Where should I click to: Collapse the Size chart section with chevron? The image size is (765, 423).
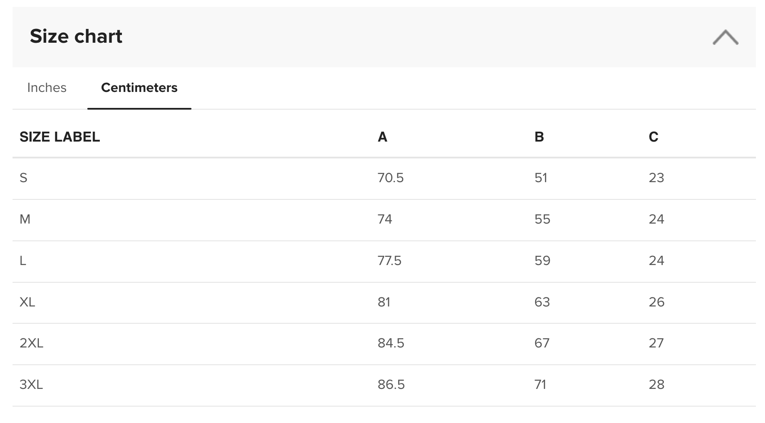click(725, 37)
